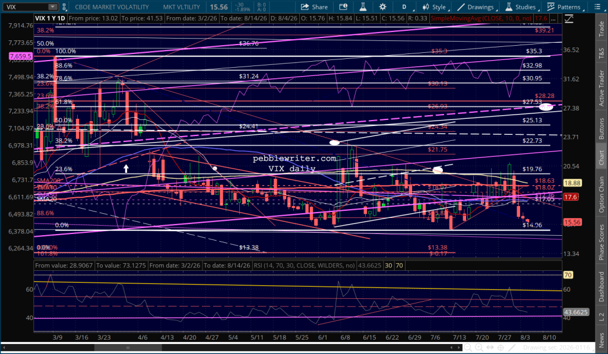Image resolution: width=608 pixels, height=354 pixels.
Task: Open the Share arrow icon
Action: point(305,7)
